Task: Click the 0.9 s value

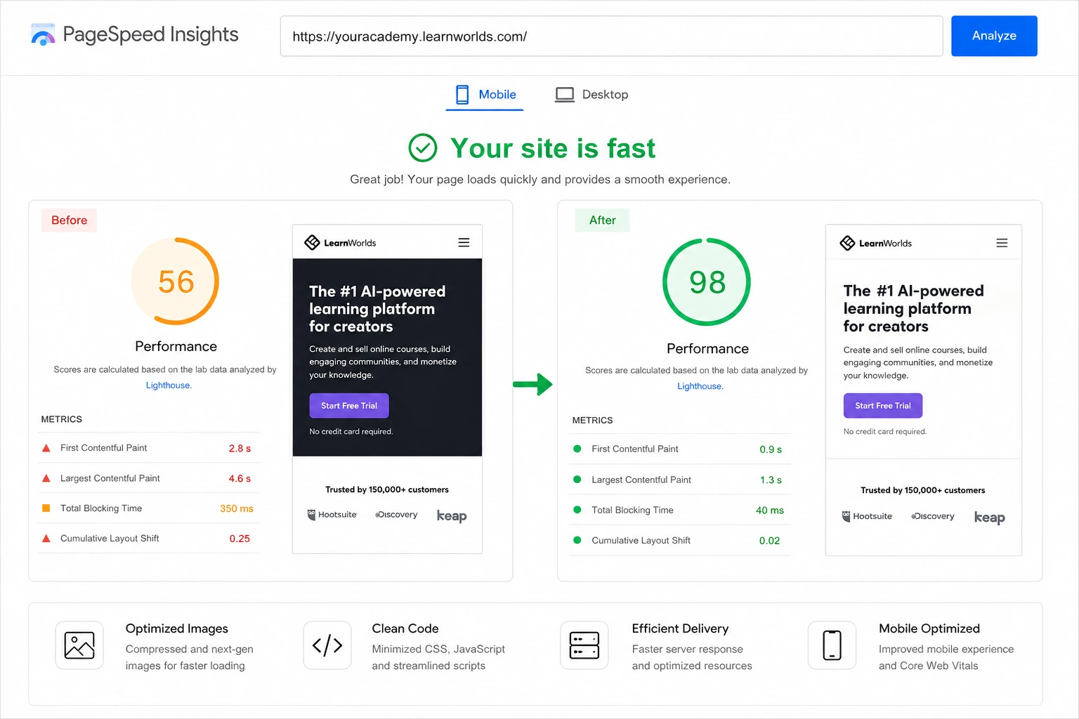Action: click(x=771, y=449)
